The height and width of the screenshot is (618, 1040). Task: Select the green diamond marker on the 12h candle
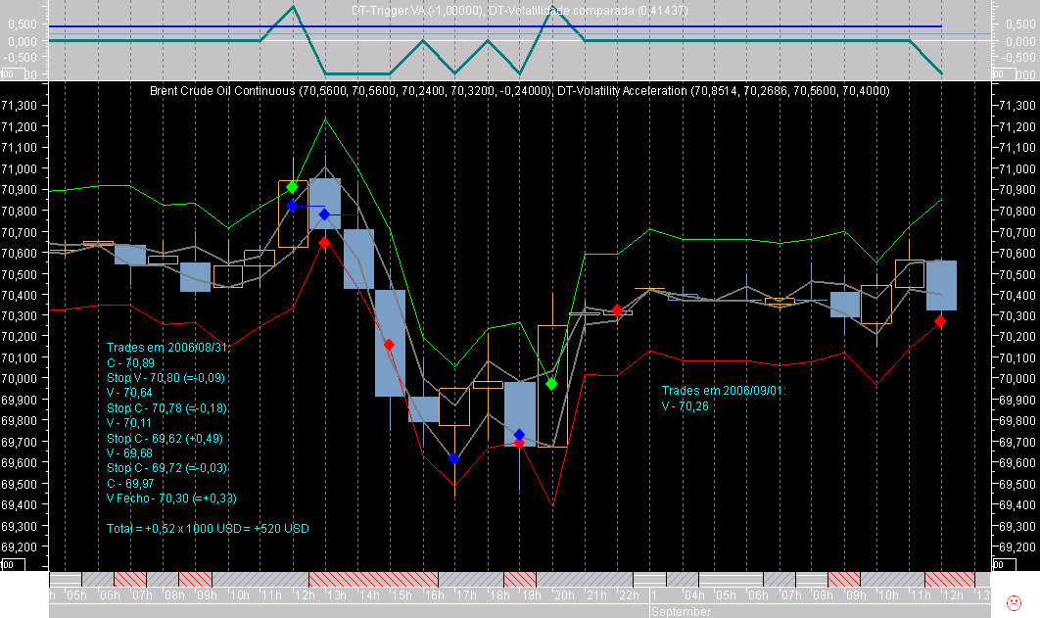pos(292,188)
